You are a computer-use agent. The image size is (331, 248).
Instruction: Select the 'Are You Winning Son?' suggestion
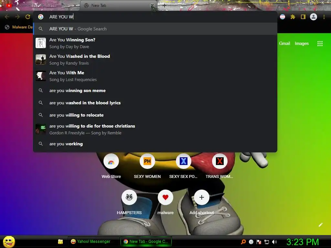(155, 43)
